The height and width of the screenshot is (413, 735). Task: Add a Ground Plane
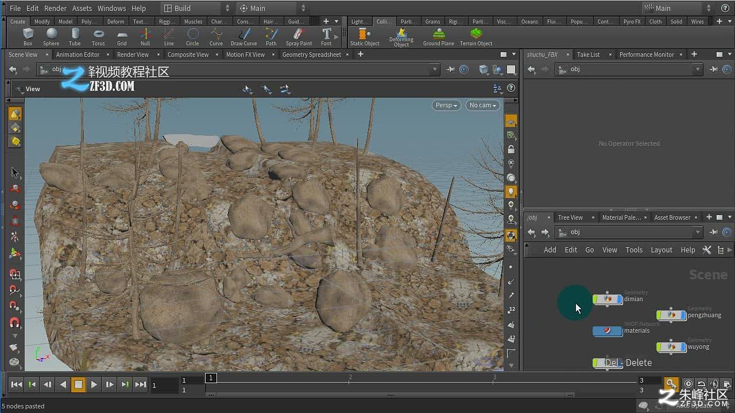tap(439, 37)
